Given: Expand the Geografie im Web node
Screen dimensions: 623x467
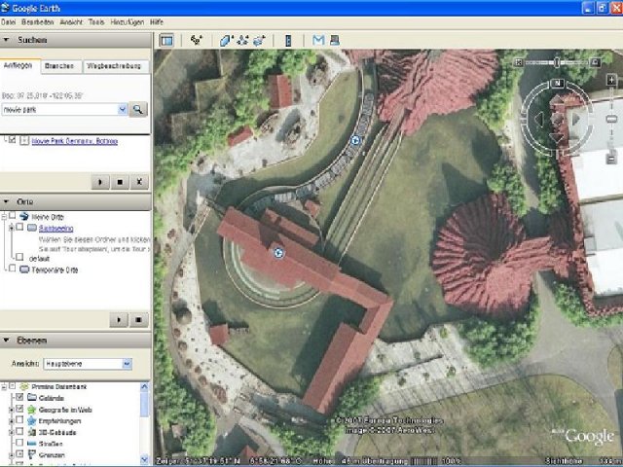Looking at the screenshot, I should click(x=11, y=409).
